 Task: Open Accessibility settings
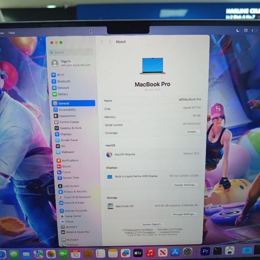coord(67,110)
